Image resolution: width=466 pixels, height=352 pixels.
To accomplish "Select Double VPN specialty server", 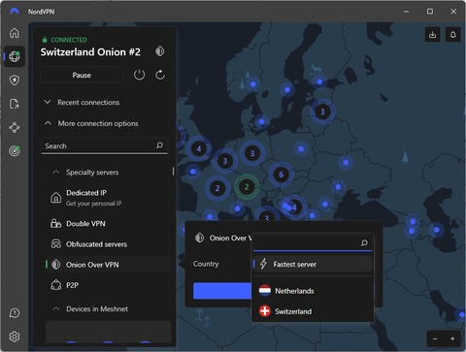I will point(108,223).
